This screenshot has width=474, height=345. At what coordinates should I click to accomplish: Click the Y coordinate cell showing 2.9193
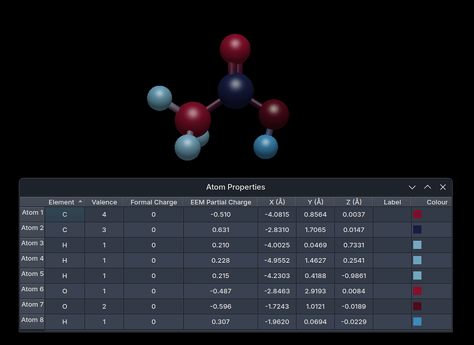[314, 291]
